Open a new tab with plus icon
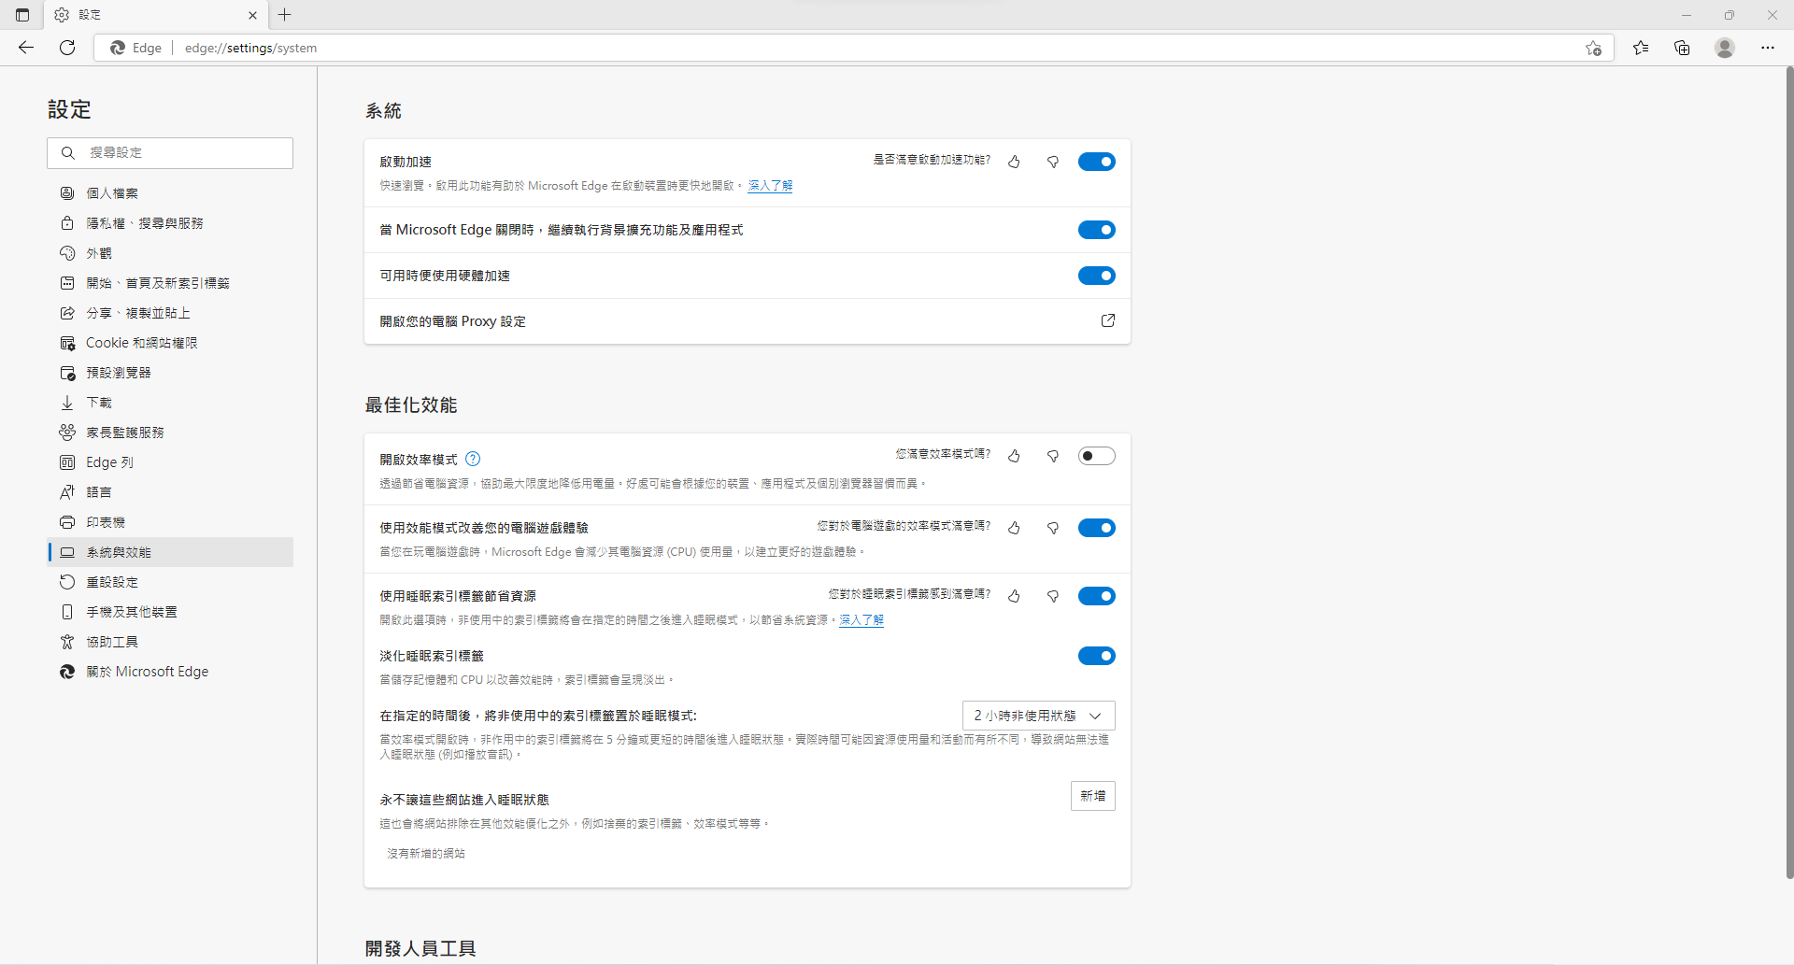 [285, 15]
